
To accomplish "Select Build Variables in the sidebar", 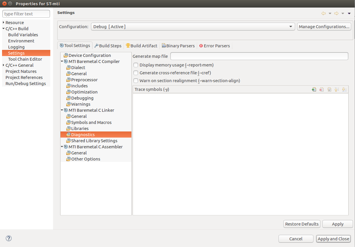I will point(23,35).
